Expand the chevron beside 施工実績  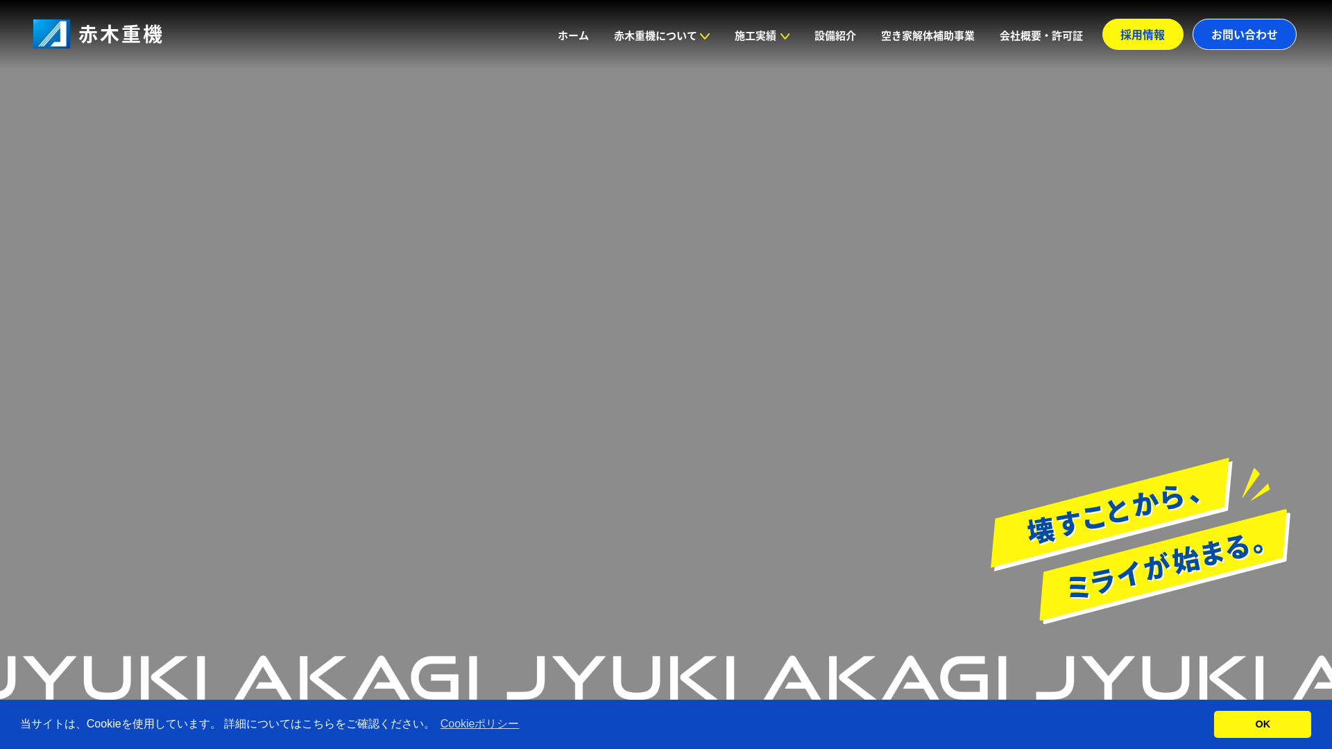coord(785,36)
